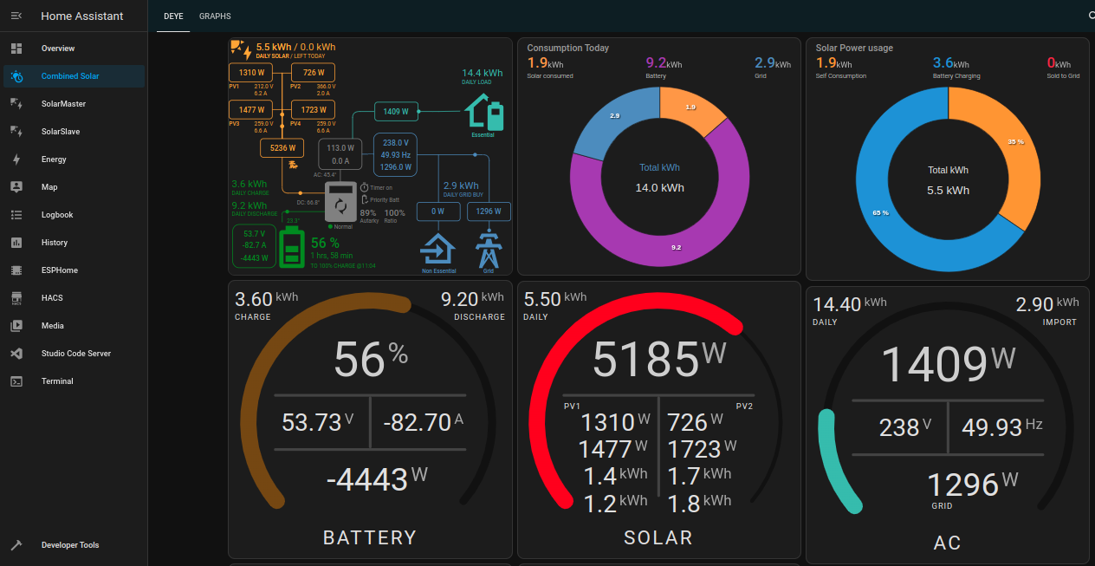Open the HACS sidebar entry
The width and height of the screenshot is (1095, 566).
(x=51, y=298)
